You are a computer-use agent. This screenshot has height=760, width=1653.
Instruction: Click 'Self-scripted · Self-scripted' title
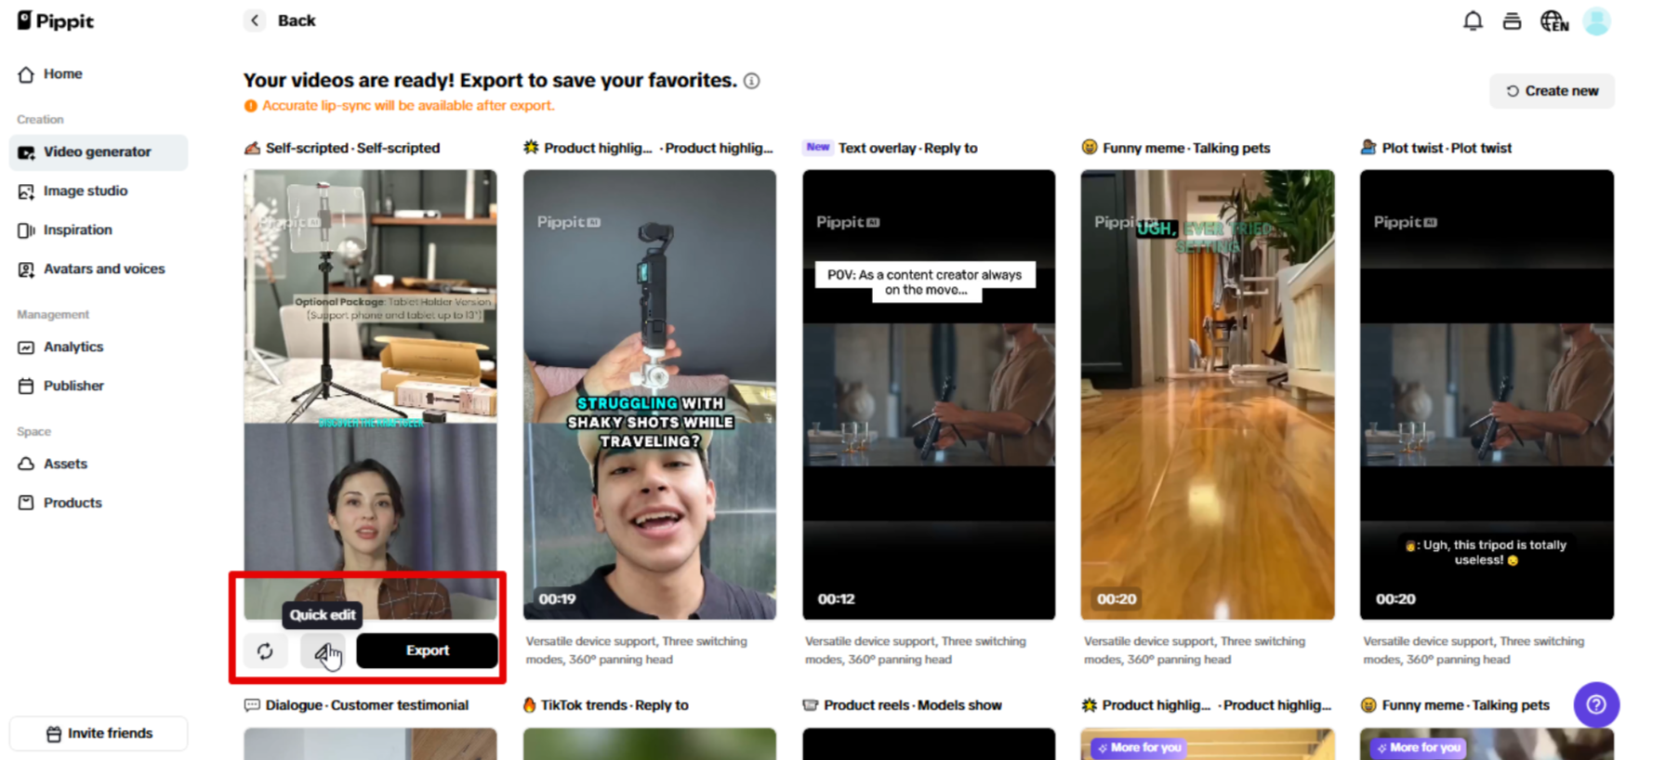click(x=352, y=149)
